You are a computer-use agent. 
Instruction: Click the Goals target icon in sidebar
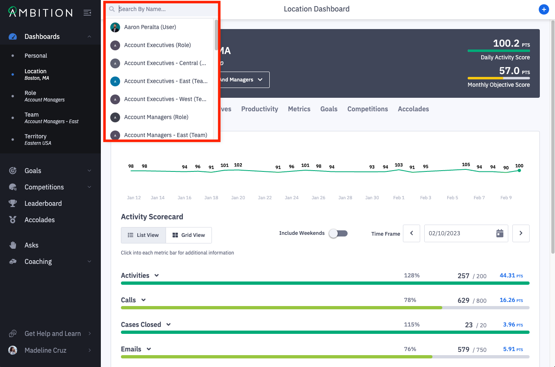tap(13, 171)
